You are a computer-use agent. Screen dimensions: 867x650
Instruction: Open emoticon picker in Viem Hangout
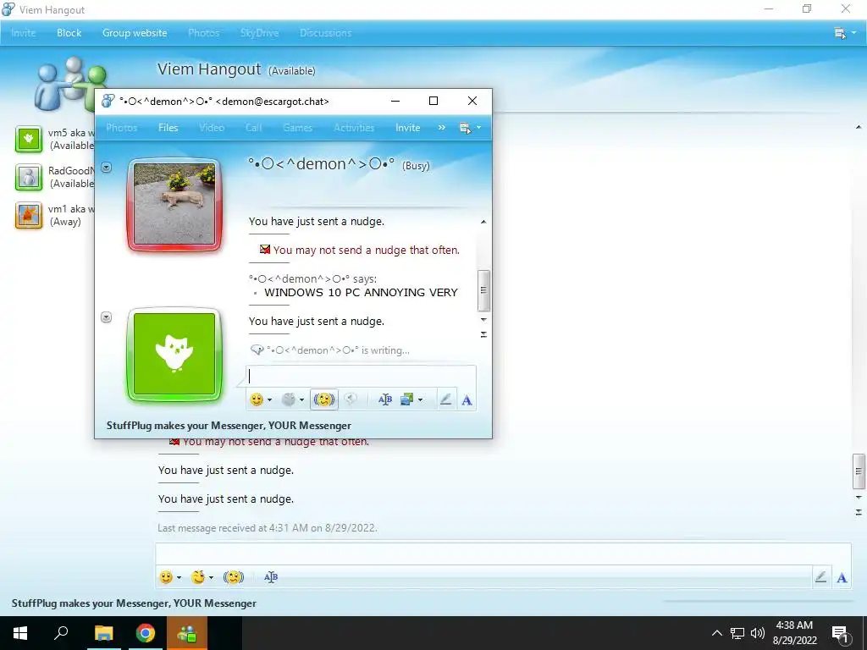click(x=166, y=577)
